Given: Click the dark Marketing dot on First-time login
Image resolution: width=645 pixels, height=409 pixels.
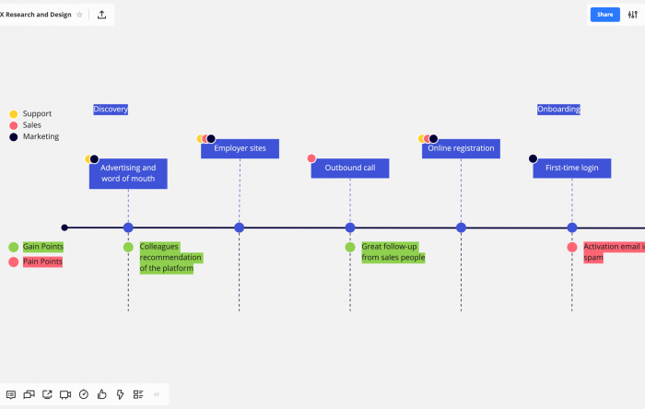Looking at the screenshot, I should [533, 158].
